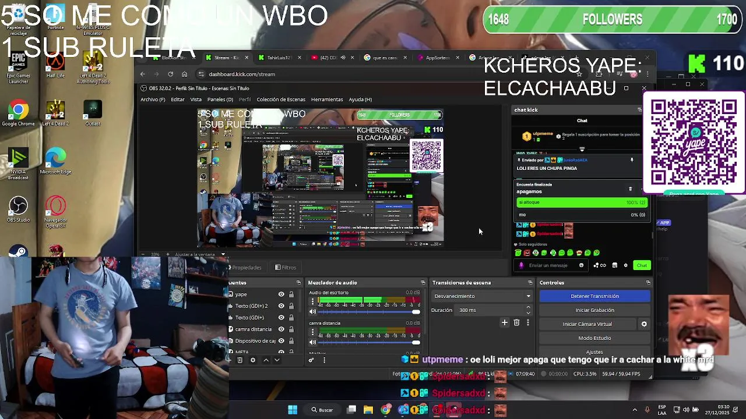Toggle visibility of Texto (GDI+) 2 source
746x419 pixels.
point(281,306)
